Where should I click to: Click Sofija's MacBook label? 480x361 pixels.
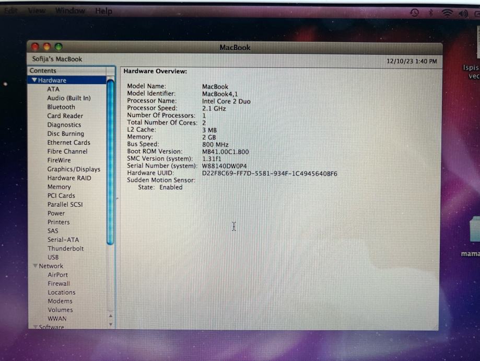[57, 59]
